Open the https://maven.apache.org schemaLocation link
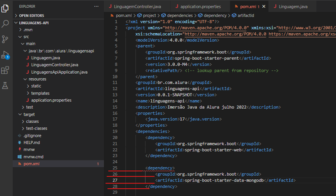Image resolution: width=336 pixels, height=196 pixels. (302, 34)
